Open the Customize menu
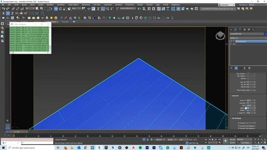Screen dimensions: 267x150 108,5
